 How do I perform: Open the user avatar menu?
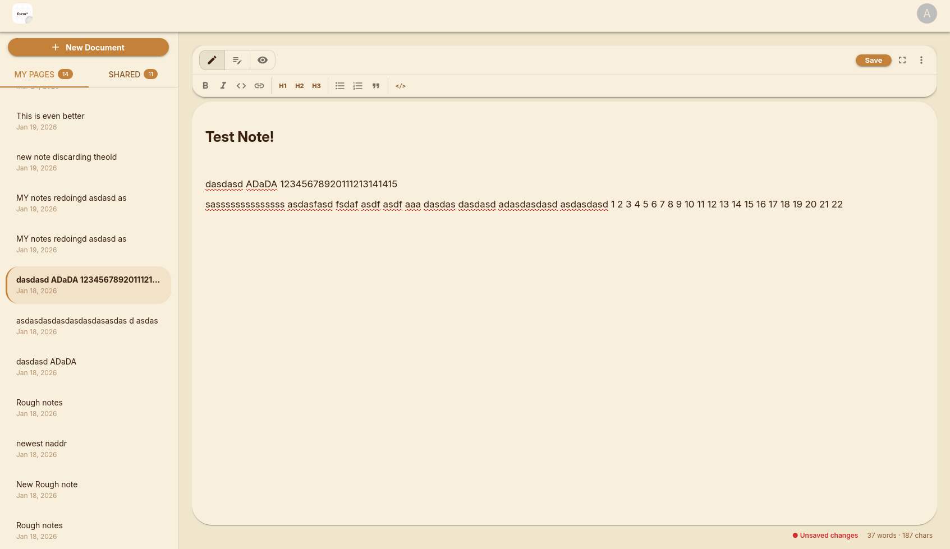click(926, 13)
